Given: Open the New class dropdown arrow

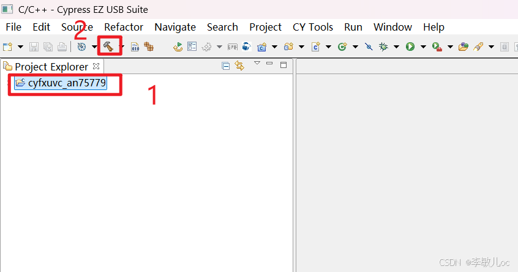Looking at the screenshot, I should pyautogui.click(x=355, y=47).
